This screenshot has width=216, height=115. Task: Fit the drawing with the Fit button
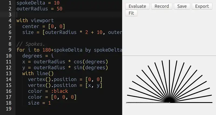pos(131,13)
